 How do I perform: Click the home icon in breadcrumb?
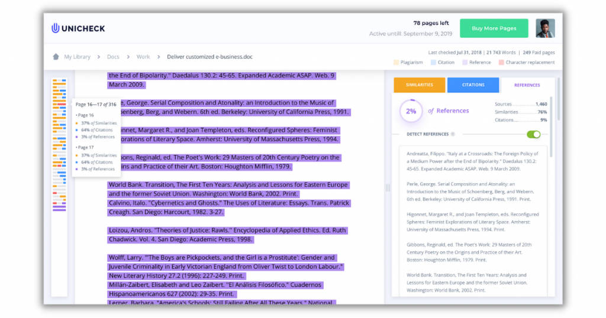point(56,57)
